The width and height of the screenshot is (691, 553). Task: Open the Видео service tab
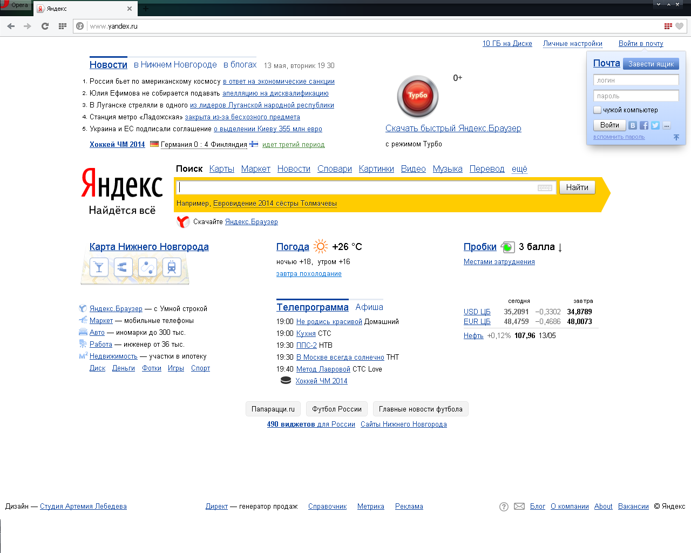[x=414, y=168]
